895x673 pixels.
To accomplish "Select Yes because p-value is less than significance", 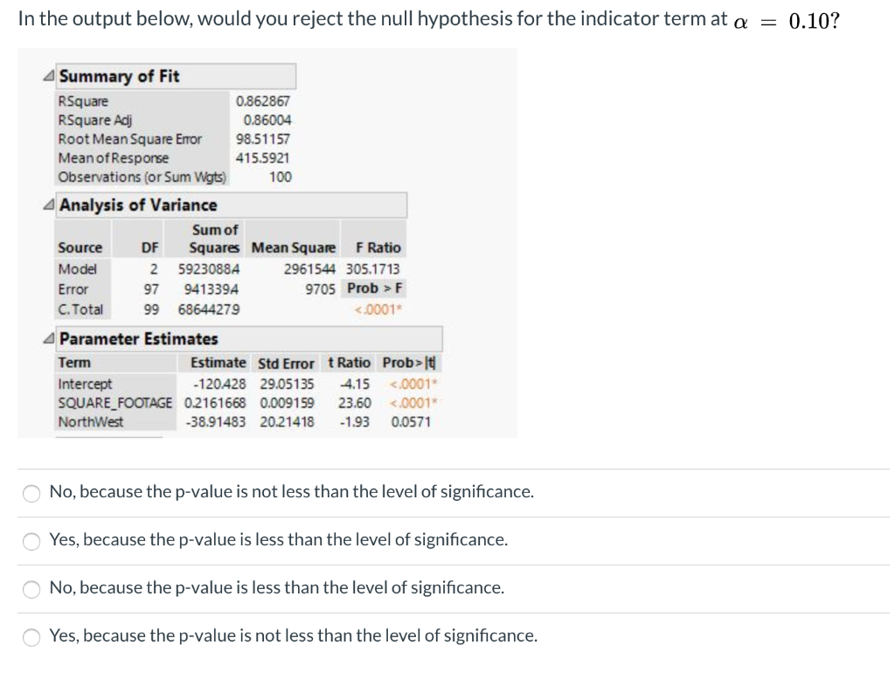I will pyautogui.click(x=31, y=540).
